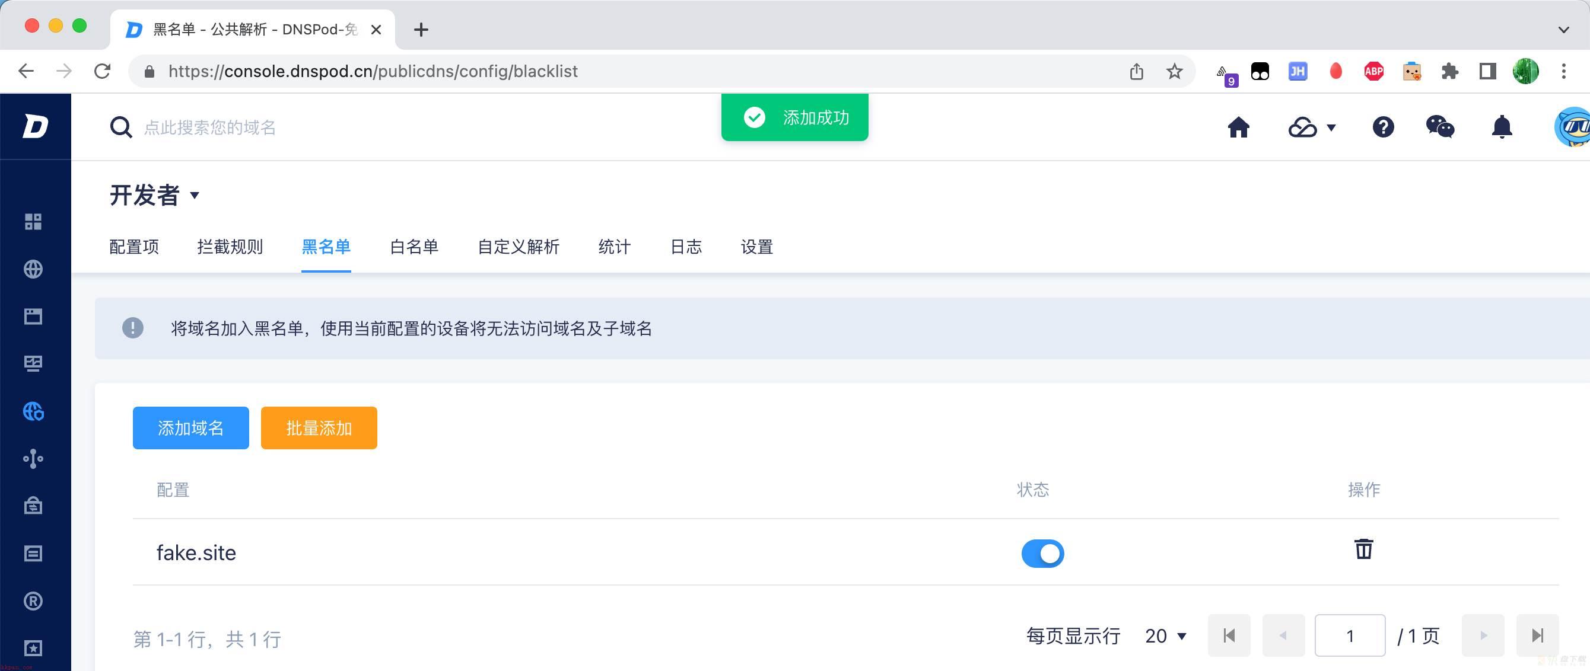Focus the domain search field
This screenshot has width=1590, height=671.
coord(210,127)
